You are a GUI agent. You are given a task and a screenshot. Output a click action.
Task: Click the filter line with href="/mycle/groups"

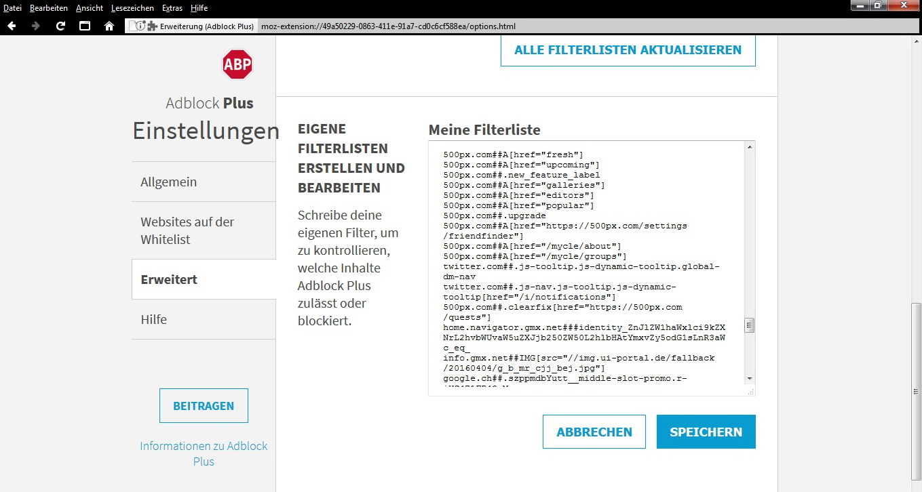pyautogui.click(x=535, y=256)
